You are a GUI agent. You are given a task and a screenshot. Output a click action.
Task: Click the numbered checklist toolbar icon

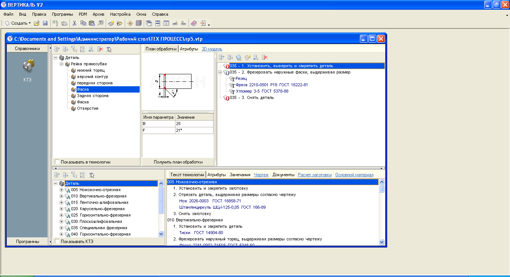coord(56,23)
